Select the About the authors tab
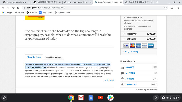Image resolution: width=182 pixels, height=102 pixels. click(53, 57)
